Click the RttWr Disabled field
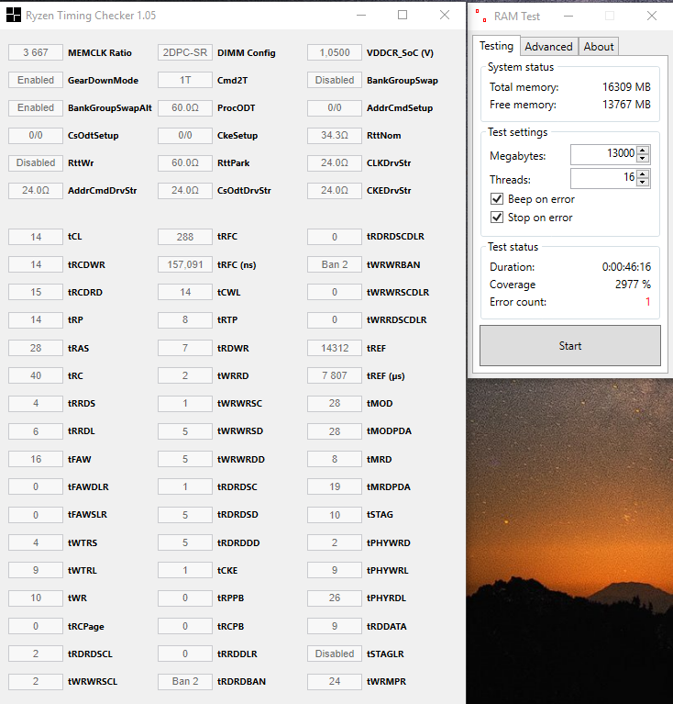This screenshot has height=704, width=673. (x=36, y=162)
